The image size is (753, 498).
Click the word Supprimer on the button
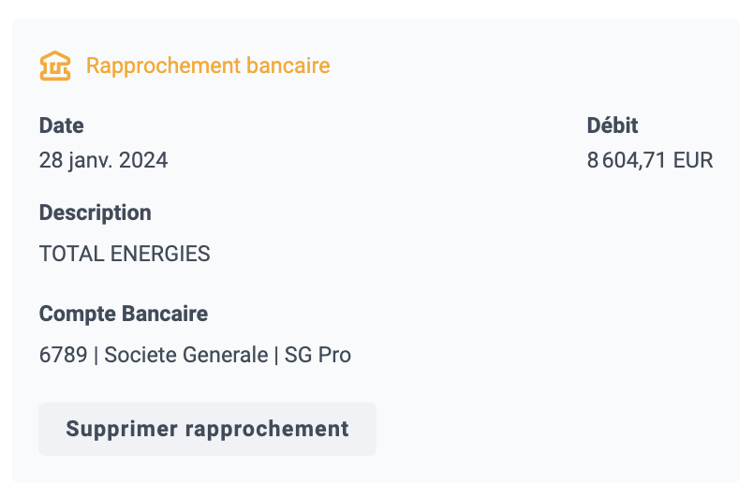click(122, 430)
